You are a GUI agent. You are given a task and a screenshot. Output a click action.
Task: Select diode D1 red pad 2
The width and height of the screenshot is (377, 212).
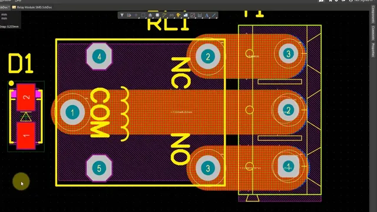(26, 97)
